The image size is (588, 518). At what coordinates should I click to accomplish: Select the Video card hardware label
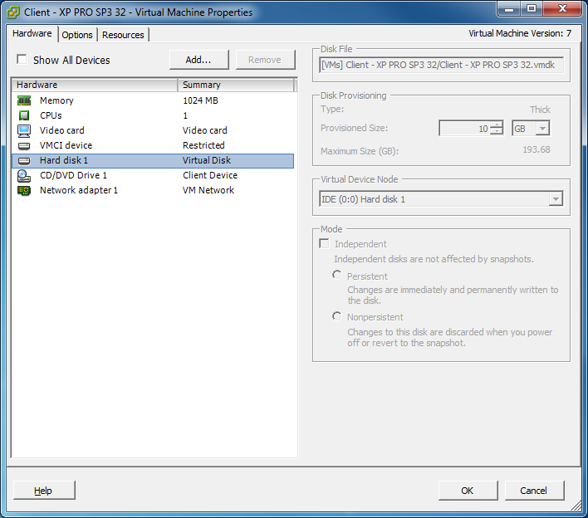click(62, 130)
